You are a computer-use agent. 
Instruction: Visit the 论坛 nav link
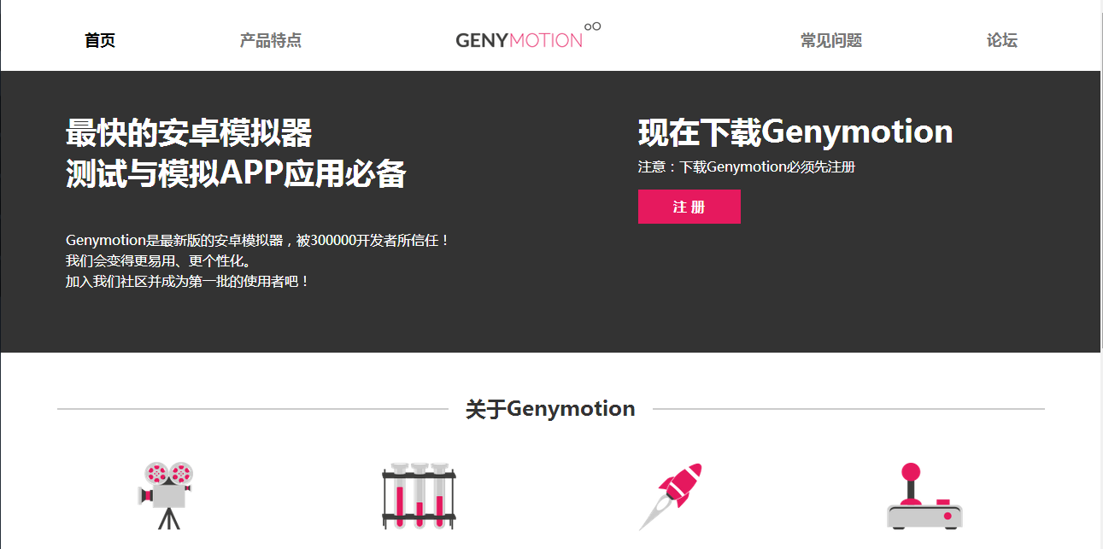click(x=1002, y=40)
